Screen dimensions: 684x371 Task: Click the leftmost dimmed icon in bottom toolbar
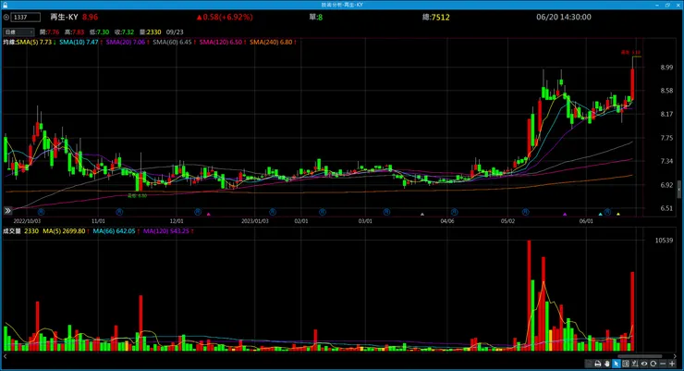click(589, 364)
